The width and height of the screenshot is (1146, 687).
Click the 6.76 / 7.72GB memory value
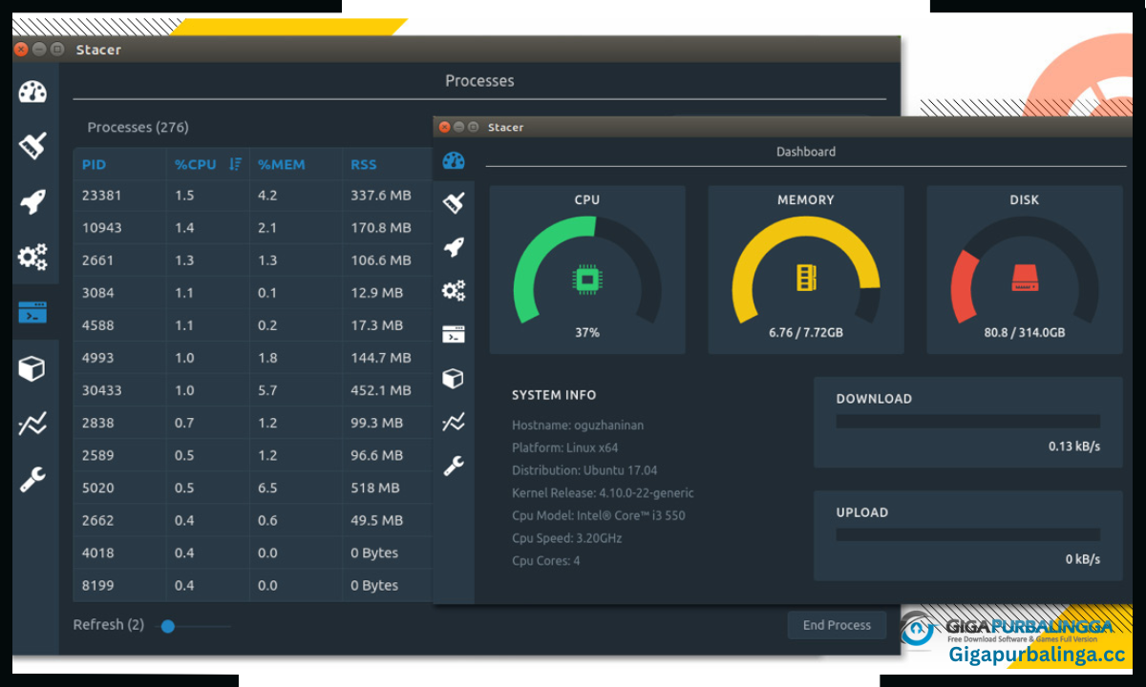coord(806,333)
